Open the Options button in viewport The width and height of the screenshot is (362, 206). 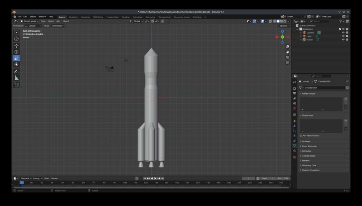pyautogui.click(x=285, y=26)
